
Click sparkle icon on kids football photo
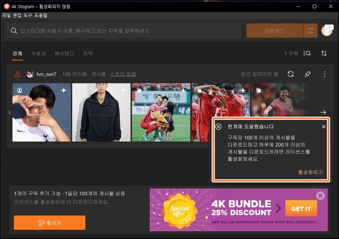(x=183, y=90)
